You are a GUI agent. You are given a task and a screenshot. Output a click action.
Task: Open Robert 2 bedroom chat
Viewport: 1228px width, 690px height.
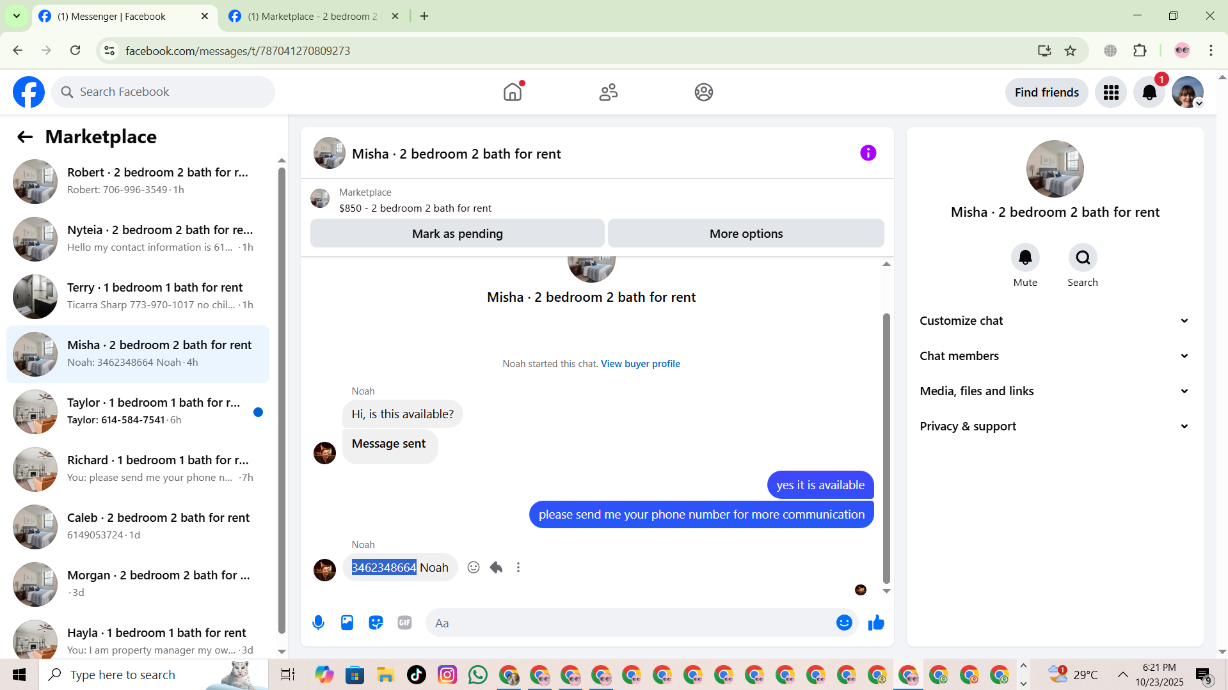tap(138, 181)
